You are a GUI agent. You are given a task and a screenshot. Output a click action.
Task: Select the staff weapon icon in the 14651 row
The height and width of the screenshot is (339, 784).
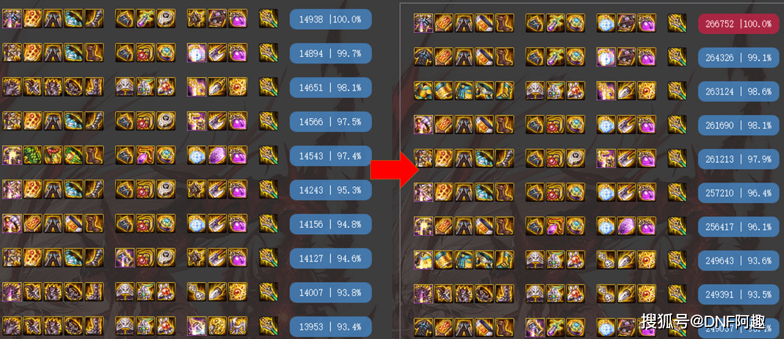[268, 87]
